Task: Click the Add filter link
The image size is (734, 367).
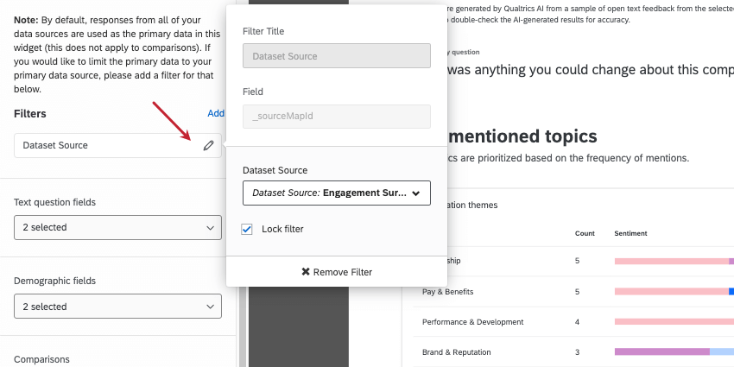Action: click(x=216, y=113)
